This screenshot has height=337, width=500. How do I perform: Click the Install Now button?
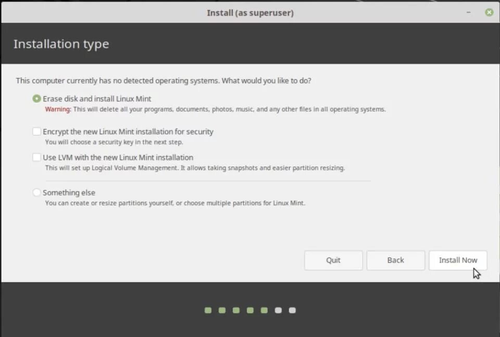tap(458, 260)
